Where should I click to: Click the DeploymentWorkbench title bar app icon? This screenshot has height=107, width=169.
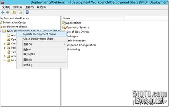click(x=2, y=2)
